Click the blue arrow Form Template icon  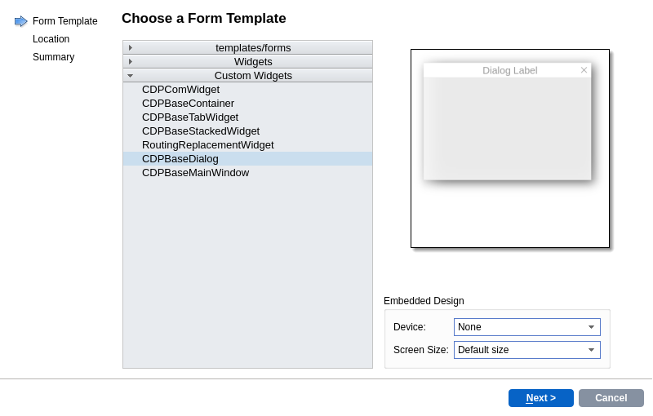(21, 21)
